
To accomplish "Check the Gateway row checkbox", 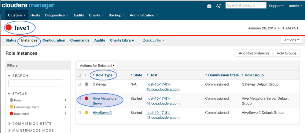I will click(79, 84).
